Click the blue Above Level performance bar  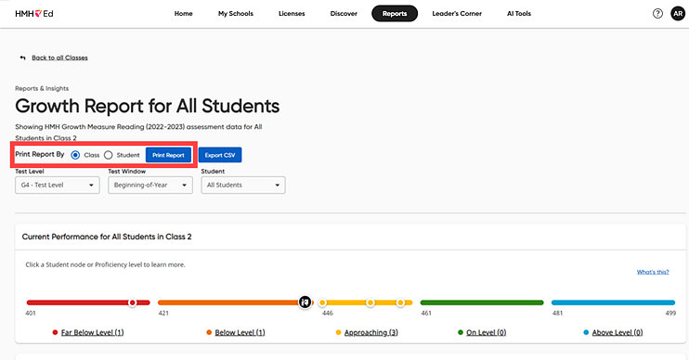pyautogui.click(x=613, y=302)
